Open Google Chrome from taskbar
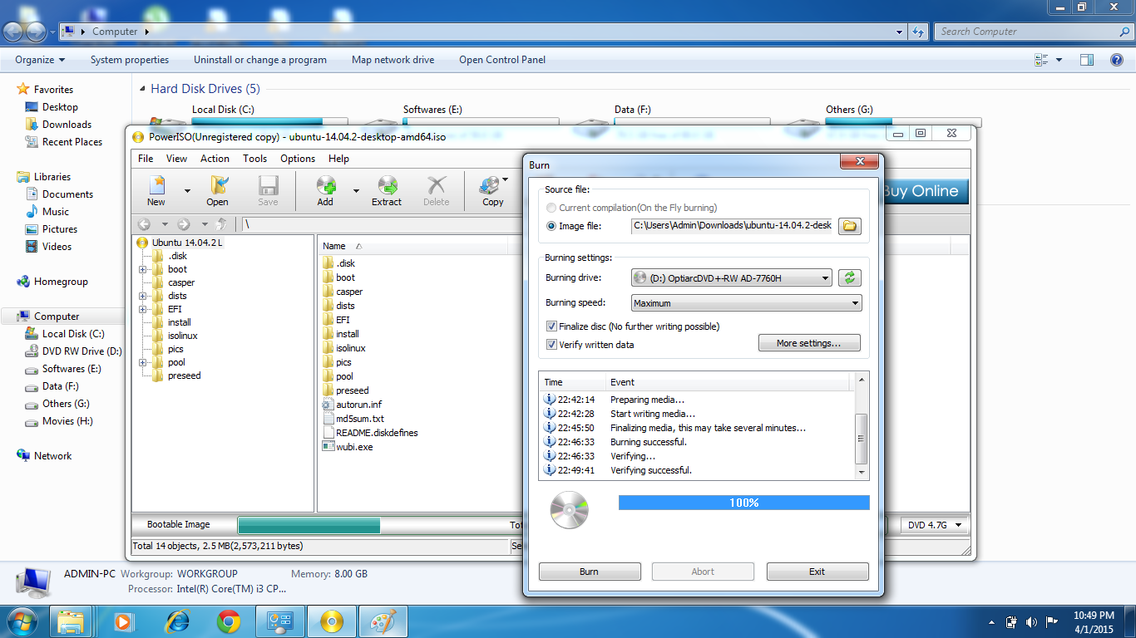The image size is (1136, 638). 229,621
